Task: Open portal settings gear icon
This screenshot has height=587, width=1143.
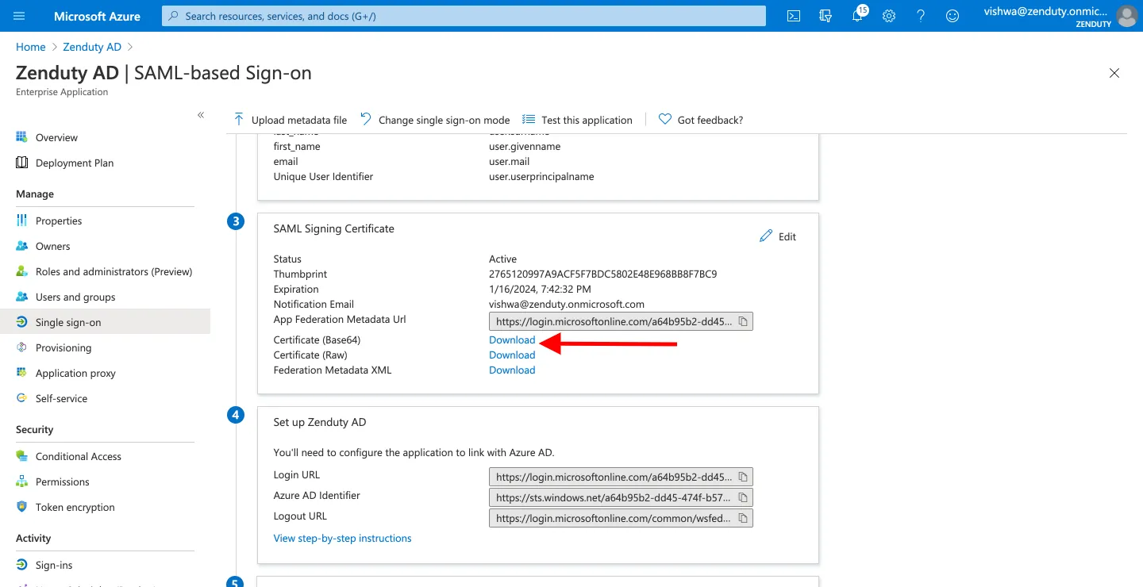Action: point(889,16)
